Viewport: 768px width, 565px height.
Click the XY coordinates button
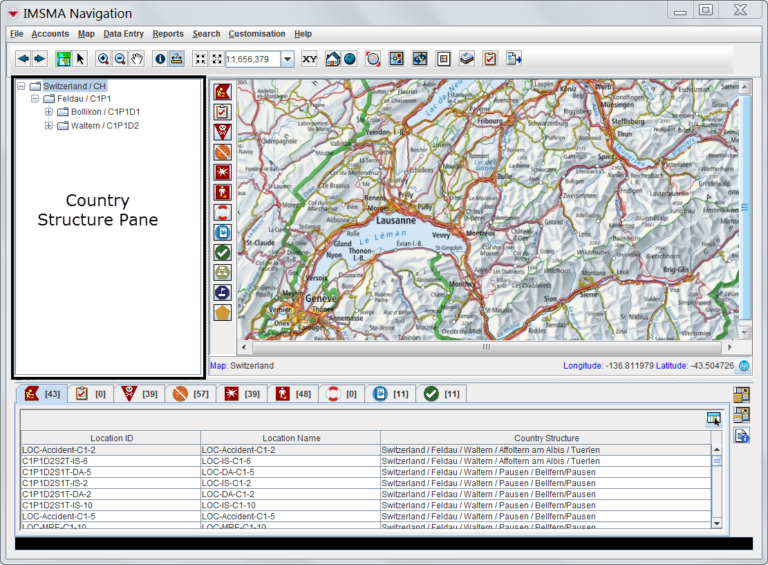(310, 59)
